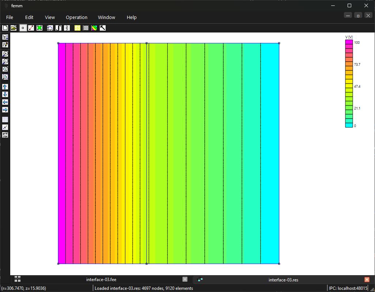Select the point values mode icon
Viewport: 375px width, 292px height.
23,28
